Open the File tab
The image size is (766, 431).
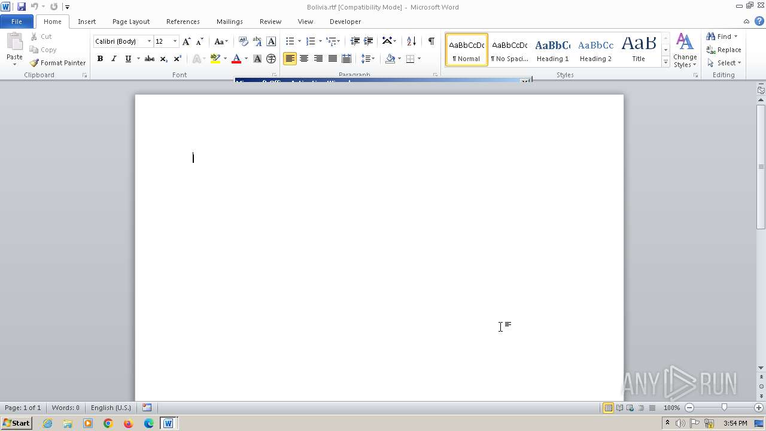pos(17,22)
